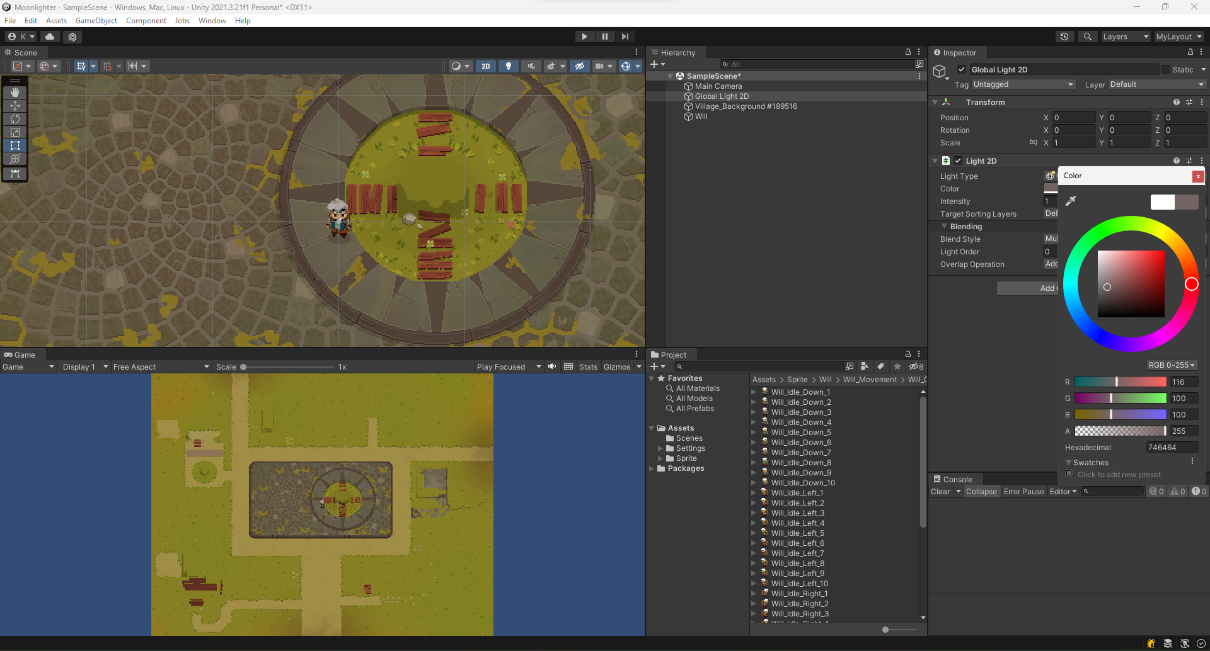Click the Console Clear button

click(x=940, y=492)
